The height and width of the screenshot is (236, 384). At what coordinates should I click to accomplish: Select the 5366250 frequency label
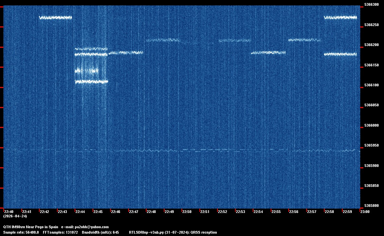click(x=371, y=25)
